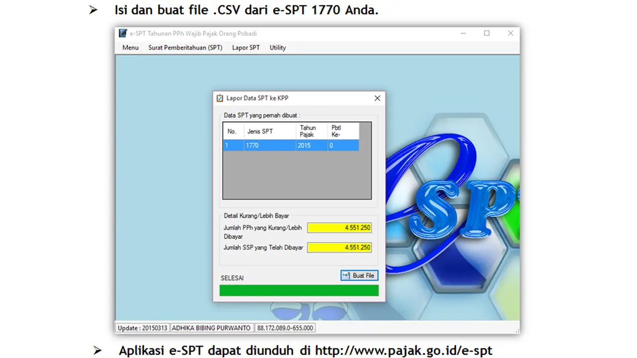Viewport: 637px width, 358px height.
Task: Maximize the e-SPT main window
Action: coord(487,33)
